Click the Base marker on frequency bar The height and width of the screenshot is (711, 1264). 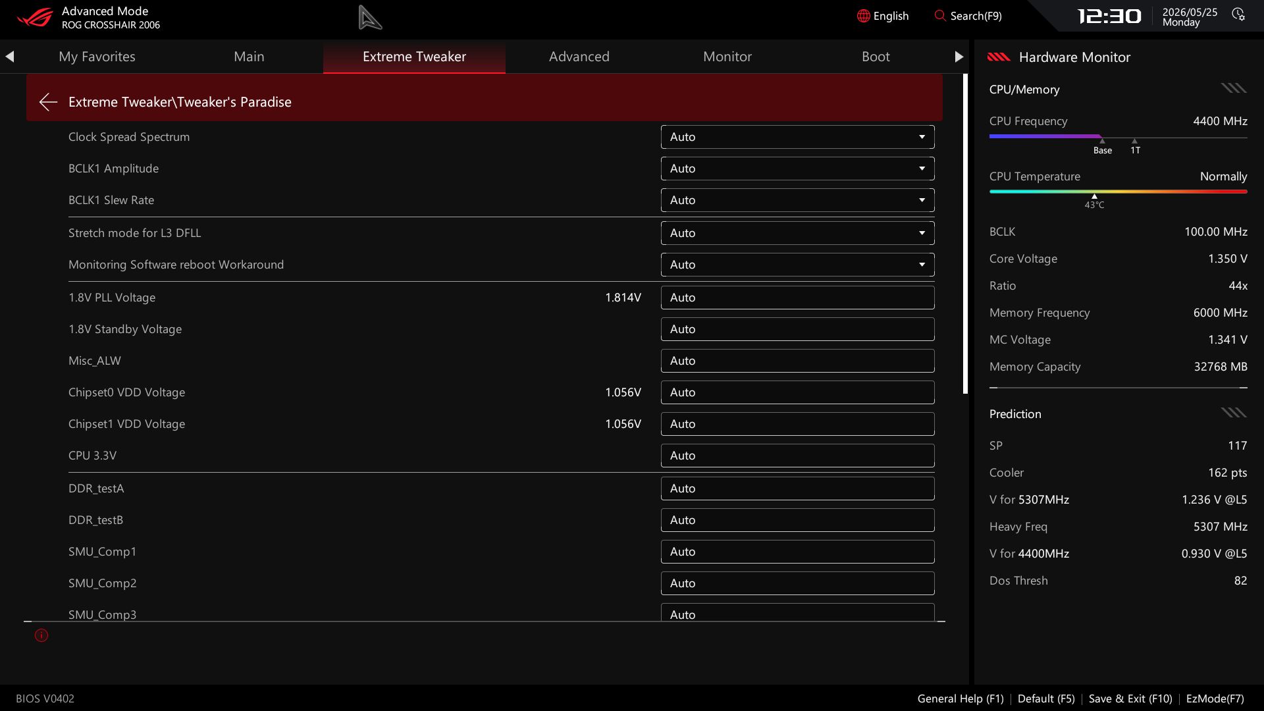click(x=1103, y=147)
